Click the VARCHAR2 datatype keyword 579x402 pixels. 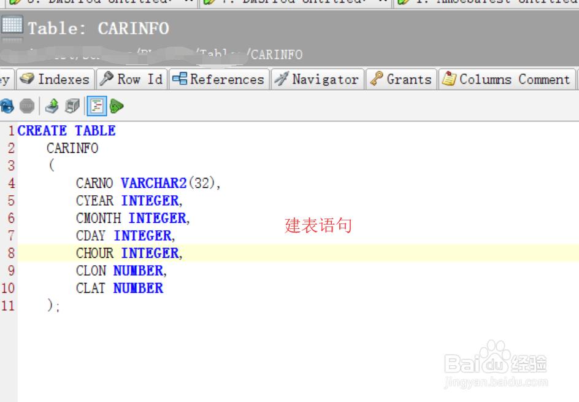point(153,183)
